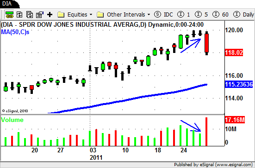Click the red 17.16M volume value marker
Viewport: 255px width, 168px height.
(235, 120)
